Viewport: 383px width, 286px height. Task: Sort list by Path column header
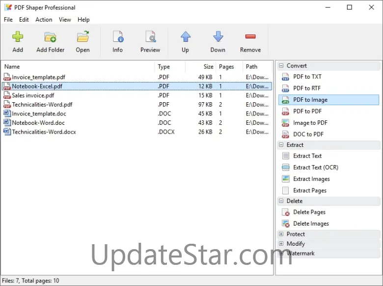[x=257, y=67]
